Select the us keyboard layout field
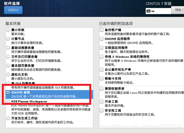The width and height of the screenshot is (184, 133). tap(158, 11)
